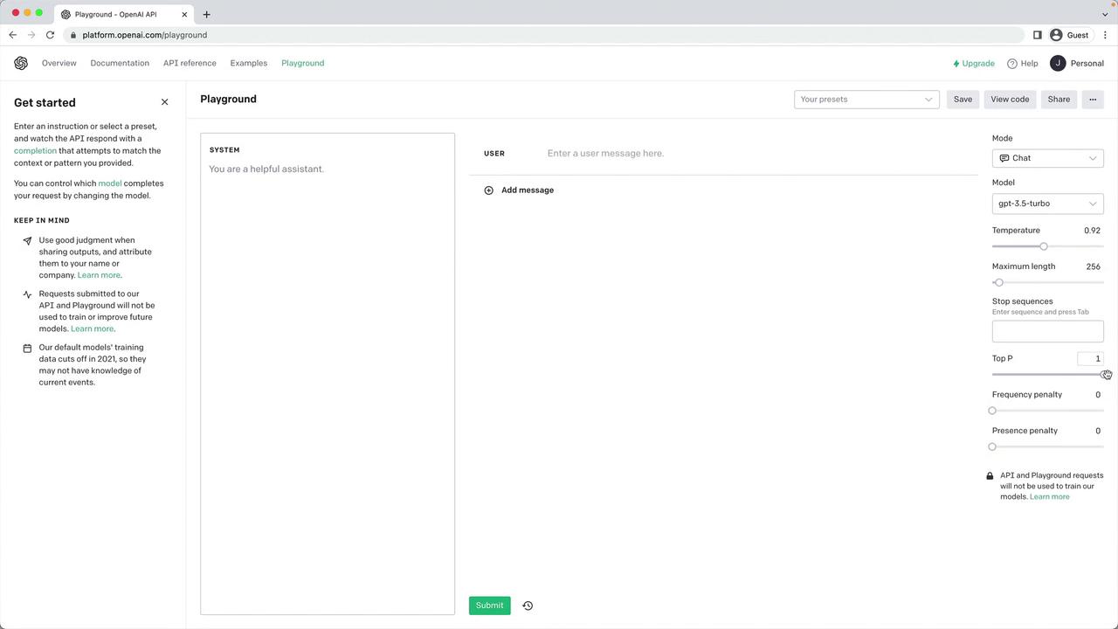Go to the Documentation nav item

click(x=120, y=63)
